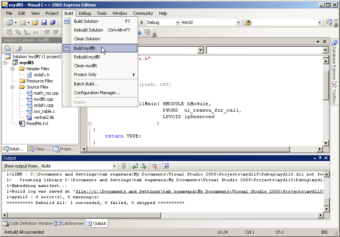Collapse the Header Files folder
The image size is (340, 237).
click(x=13, y=69)
